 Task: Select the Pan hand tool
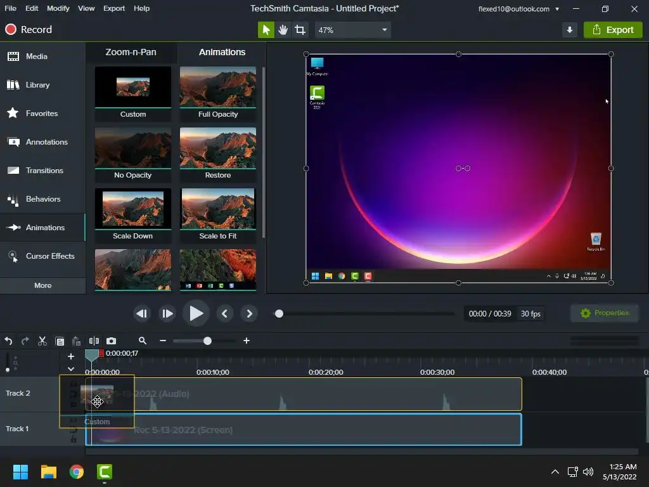tap(283, 30)
